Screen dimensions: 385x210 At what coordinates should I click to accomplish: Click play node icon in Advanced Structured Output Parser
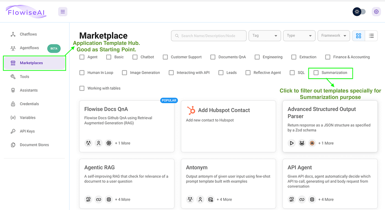coord(291,143)
